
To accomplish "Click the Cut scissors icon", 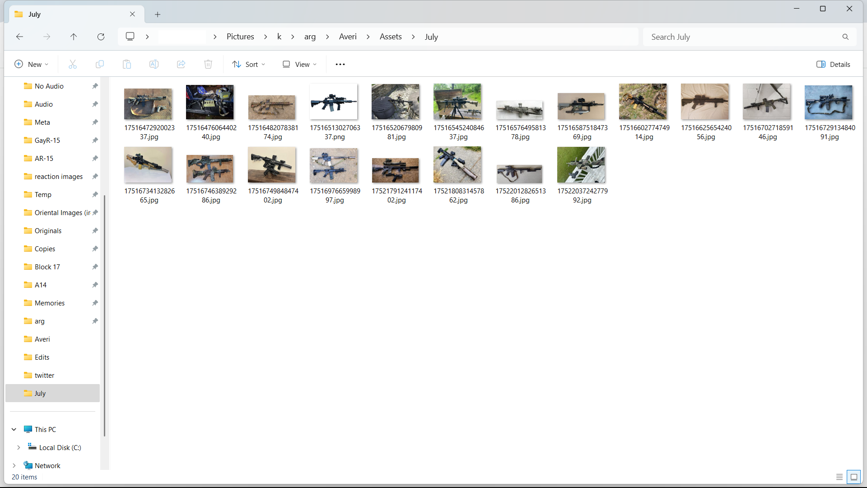I will click(x=73, y=64).
